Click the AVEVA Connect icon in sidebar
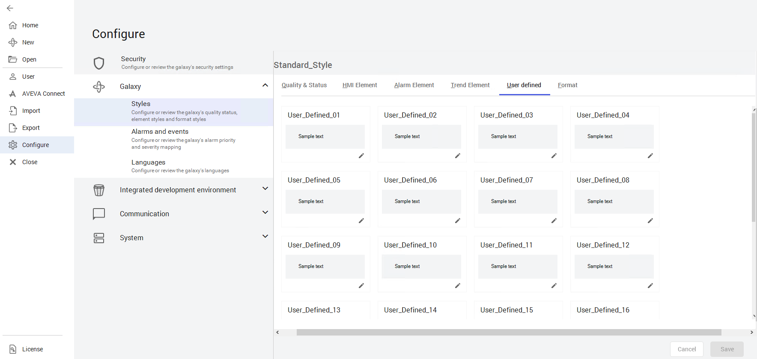The image size is (757, 359). 13,94
